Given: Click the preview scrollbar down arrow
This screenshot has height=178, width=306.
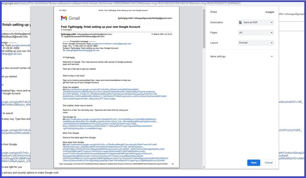Looking at the screenshot, I should [x=204, y=167].
